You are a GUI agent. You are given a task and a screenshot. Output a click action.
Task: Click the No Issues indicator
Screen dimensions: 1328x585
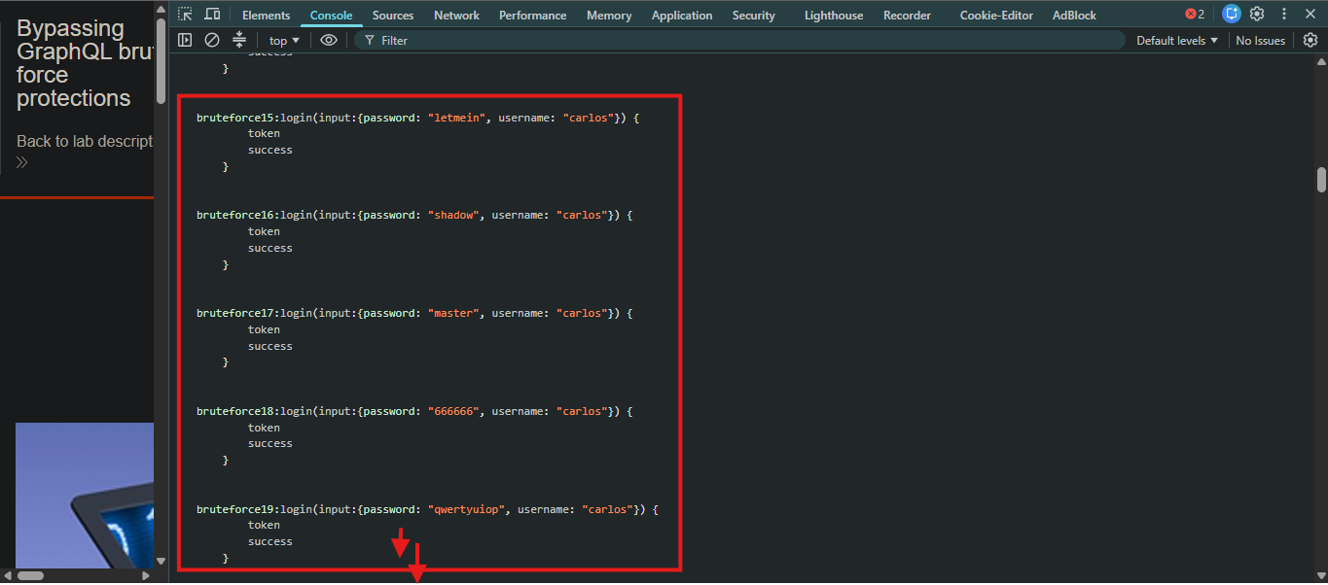click(1260, 40)
